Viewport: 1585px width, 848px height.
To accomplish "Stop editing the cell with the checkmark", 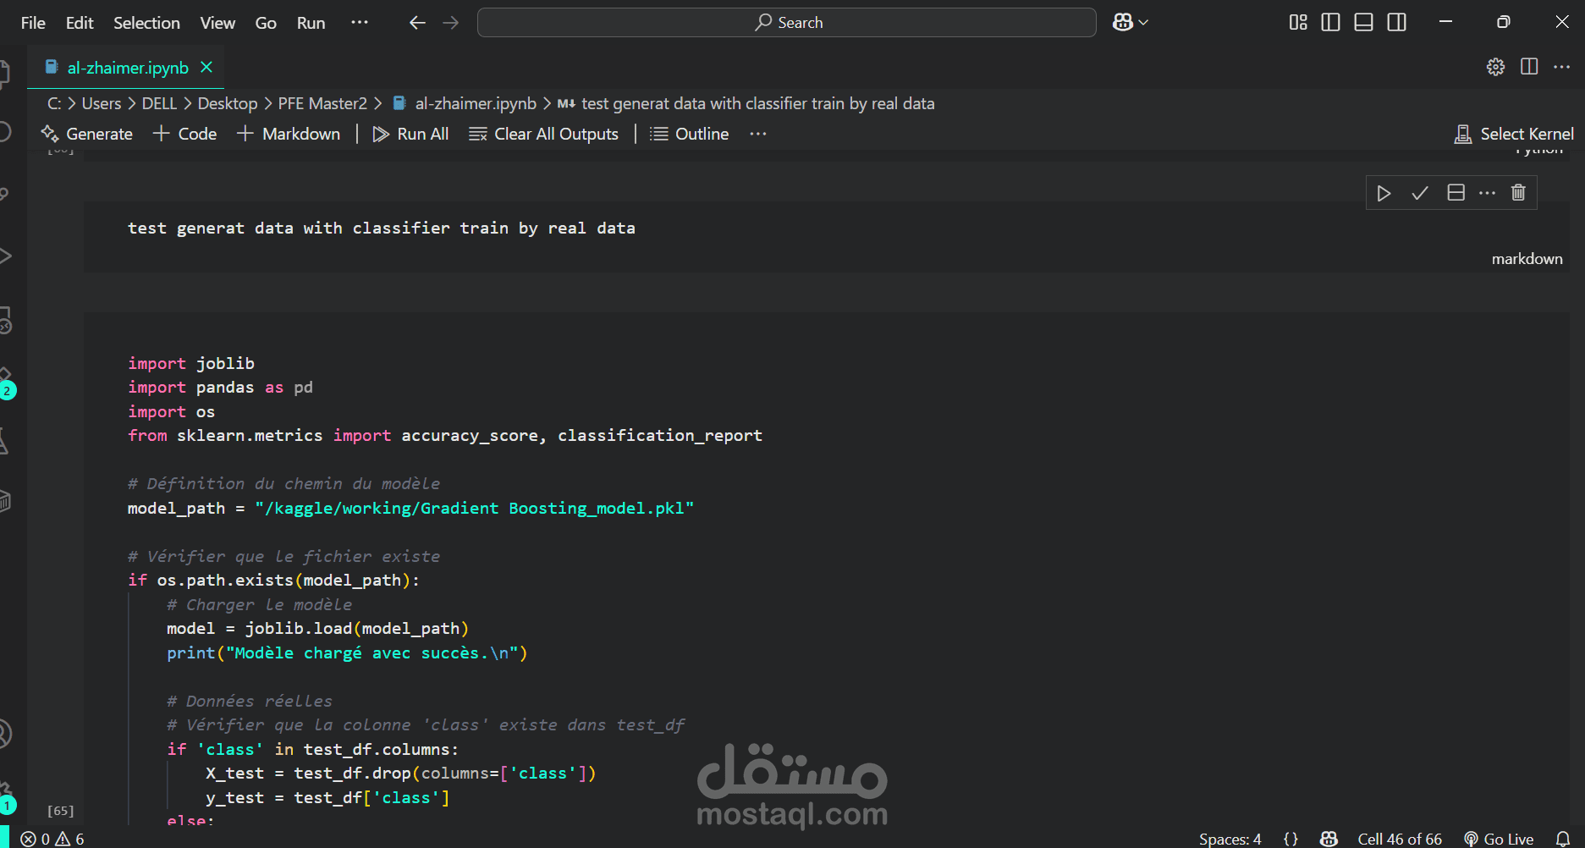I will [1420, 194].
